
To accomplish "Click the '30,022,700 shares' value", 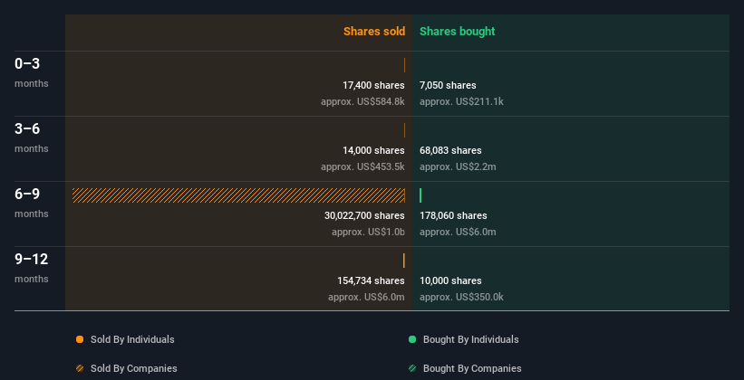I will pyautogui.click(x=364, y=215).
